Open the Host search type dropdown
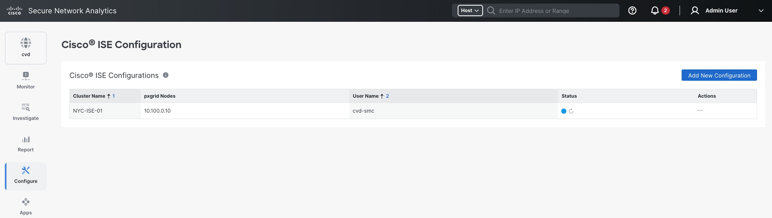This screenshot has height=218, width=772. (470, 10)
